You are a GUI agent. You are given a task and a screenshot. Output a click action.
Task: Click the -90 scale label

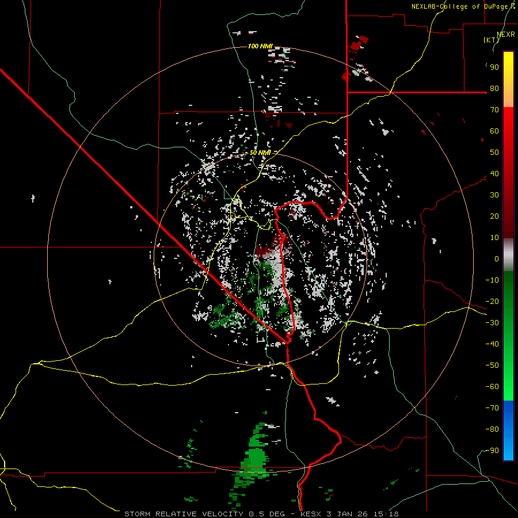(x=492, y=451)
